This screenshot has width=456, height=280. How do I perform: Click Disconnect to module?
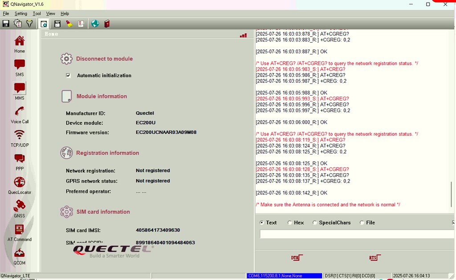point(104,59)
